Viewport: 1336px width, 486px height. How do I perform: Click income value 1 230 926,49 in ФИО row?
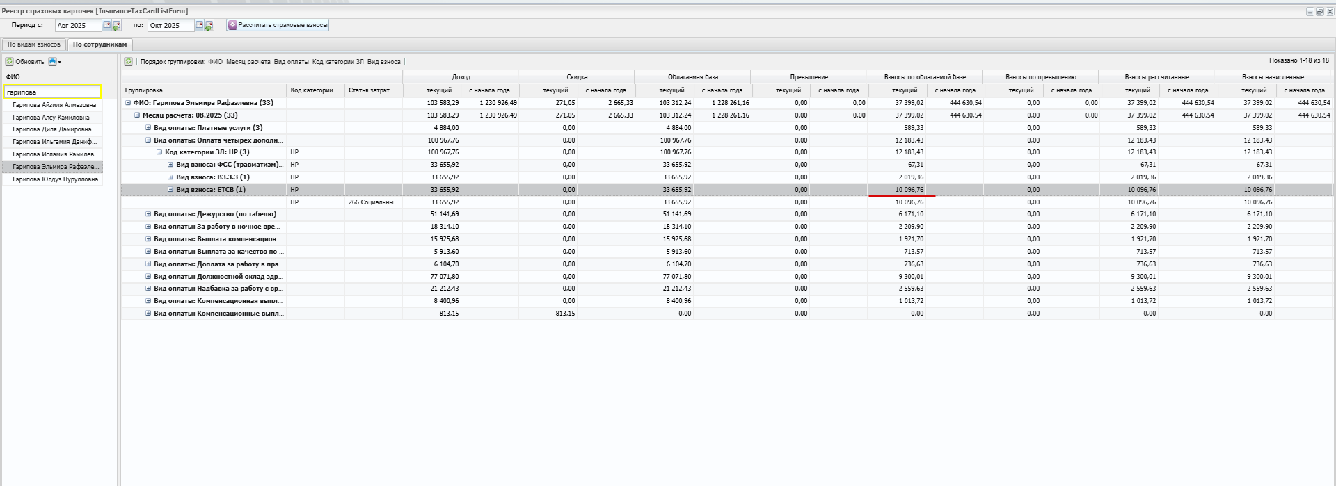coord(498,103)
